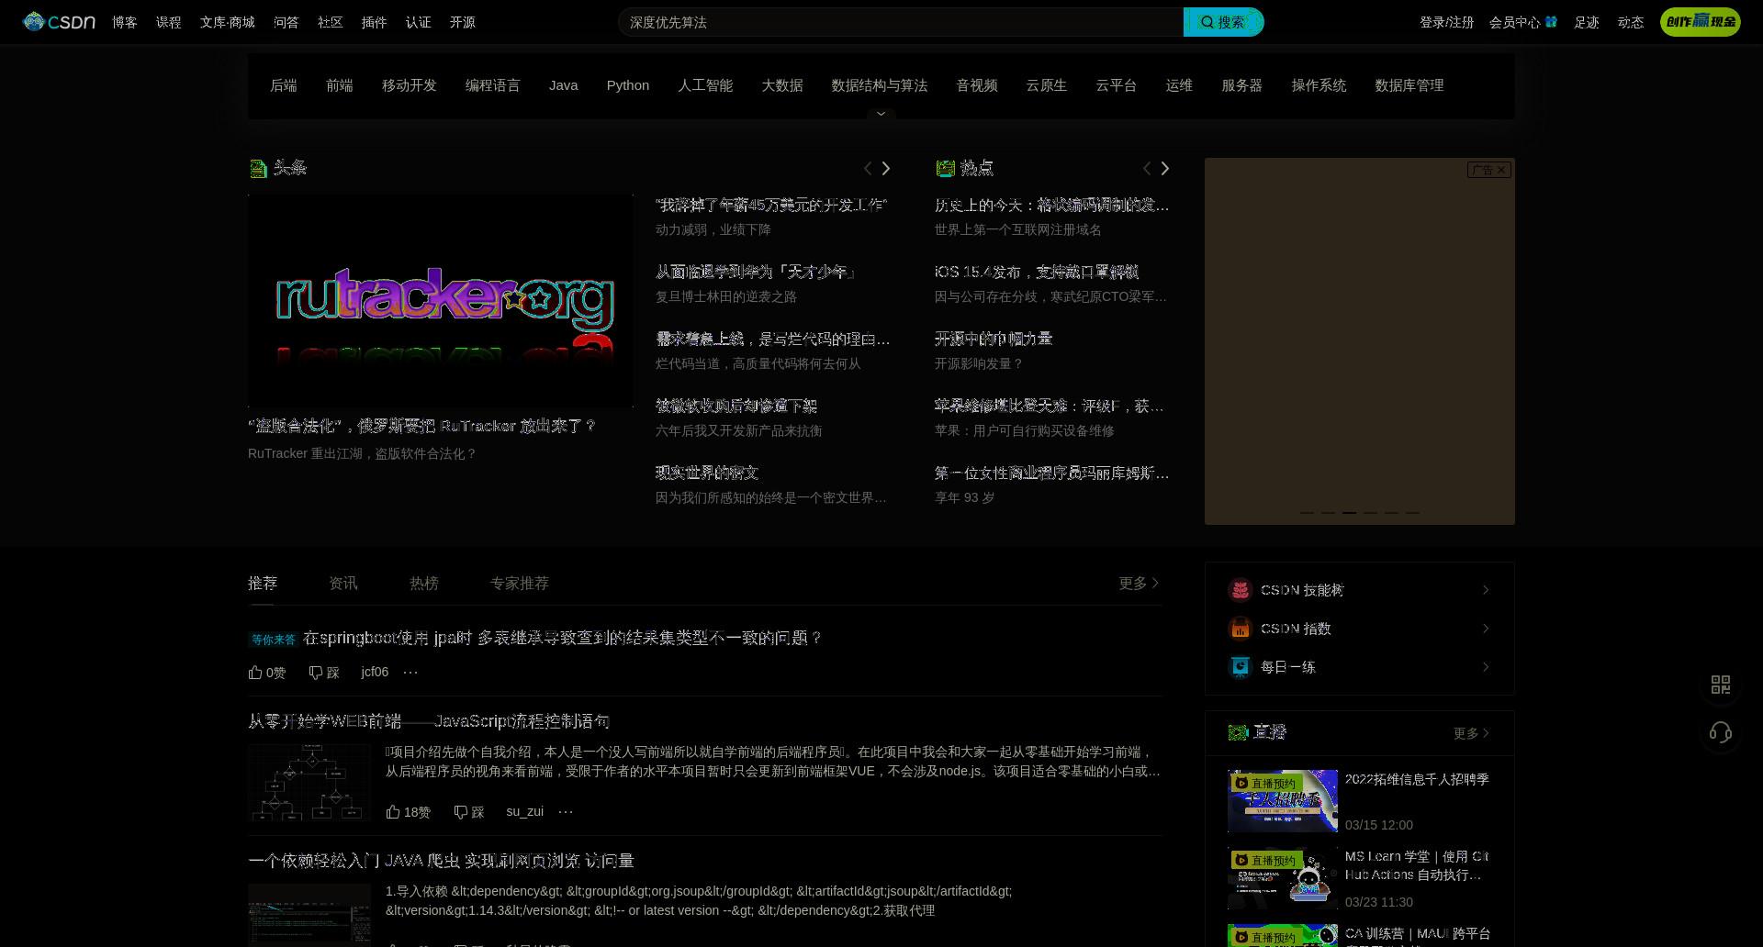Click the hot-topics section icon
The image size is (1763, 947).
[945, 168]
